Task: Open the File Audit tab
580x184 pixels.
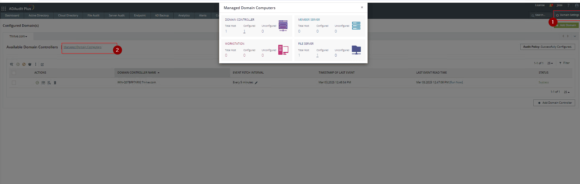Action: click(93, 16)
